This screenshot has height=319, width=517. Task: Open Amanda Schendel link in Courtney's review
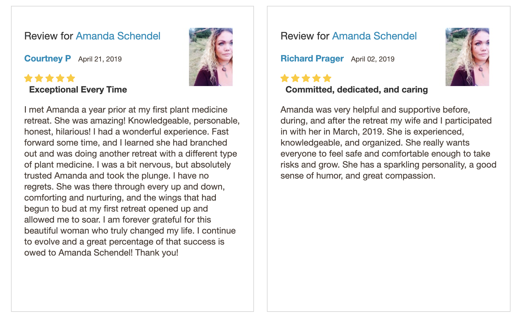[118, 36]
